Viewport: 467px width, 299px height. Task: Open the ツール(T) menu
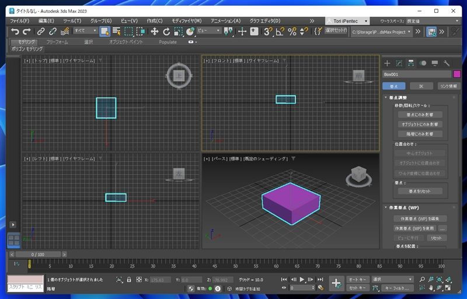pos(72,21)
